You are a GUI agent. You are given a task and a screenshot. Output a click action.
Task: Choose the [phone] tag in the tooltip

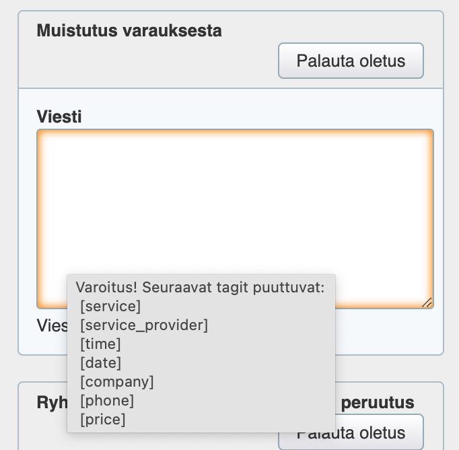(x=107, y=401)
